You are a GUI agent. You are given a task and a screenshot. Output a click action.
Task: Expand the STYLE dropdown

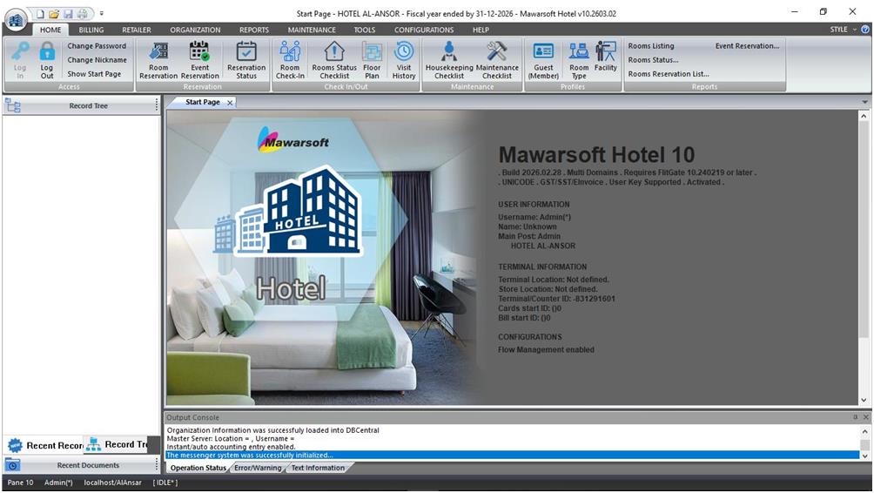click(x=844, y=30)
